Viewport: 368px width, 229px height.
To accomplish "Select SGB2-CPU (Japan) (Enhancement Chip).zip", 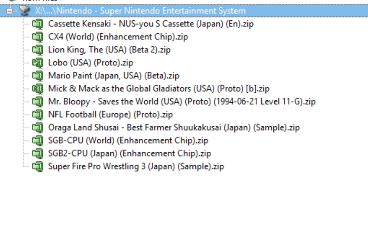I will pos(129,153).
